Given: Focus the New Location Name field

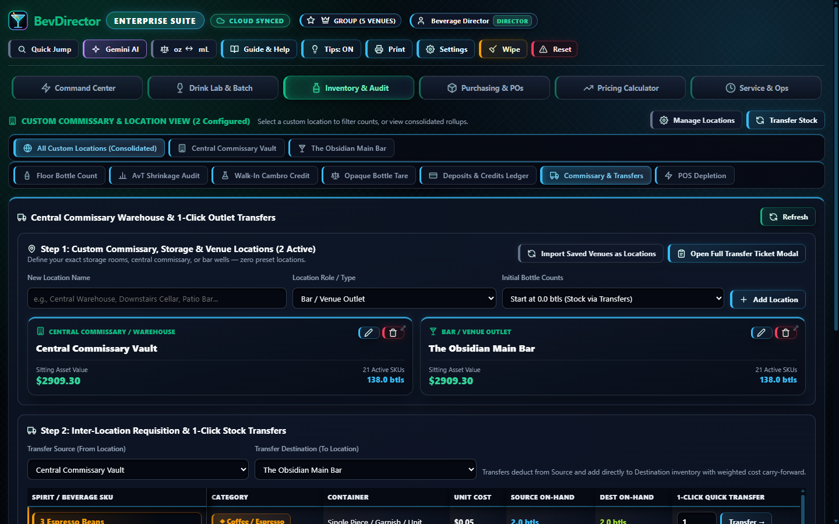Looking at the screenshot, I should coord(157,298).
